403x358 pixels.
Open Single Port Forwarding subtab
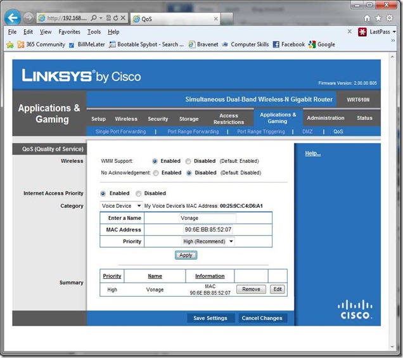pos(120,132)
